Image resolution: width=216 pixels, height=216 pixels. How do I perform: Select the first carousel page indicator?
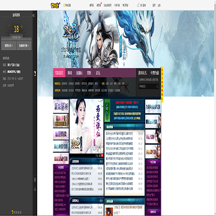tap(97, 155)
